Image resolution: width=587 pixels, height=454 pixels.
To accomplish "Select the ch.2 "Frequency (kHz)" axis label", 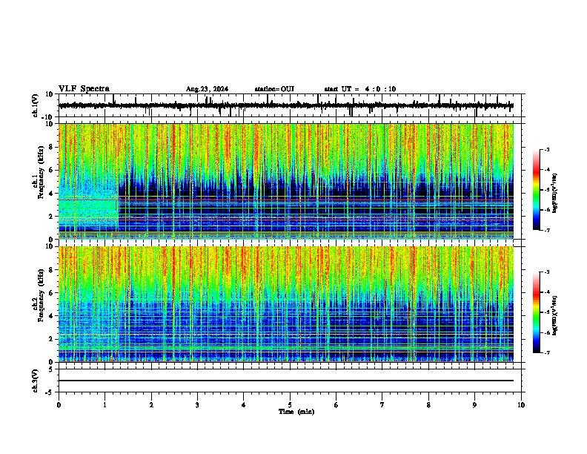I will click(x=41, y=295).
